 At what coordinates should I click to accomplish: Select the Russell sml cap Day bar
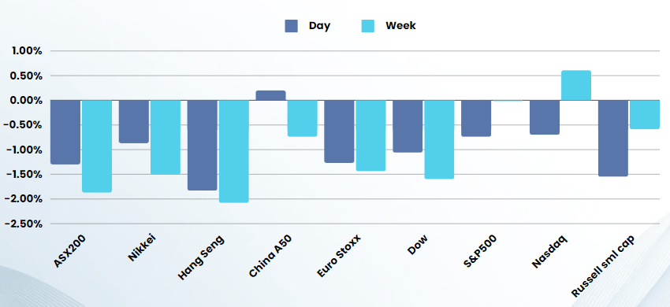[613, 139]
